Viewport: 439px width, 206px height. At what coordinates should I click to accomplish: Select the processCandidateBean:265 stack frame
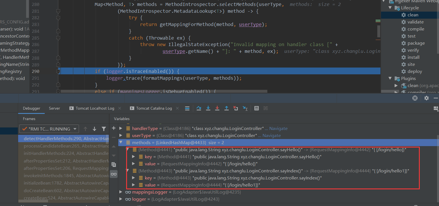(x=64, y=146)
